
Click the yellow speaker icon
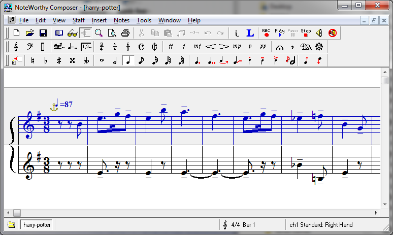coord(319,33)
